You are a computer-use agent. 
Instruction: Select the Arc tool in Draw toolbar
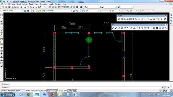click(x=128, y=28)
